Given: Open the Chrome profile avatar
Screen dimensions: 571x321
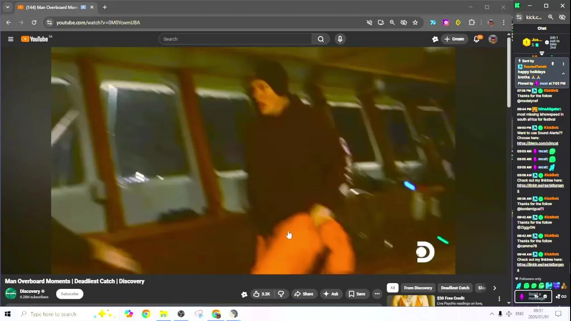Looking at the screenshot, I should point(491,22).
